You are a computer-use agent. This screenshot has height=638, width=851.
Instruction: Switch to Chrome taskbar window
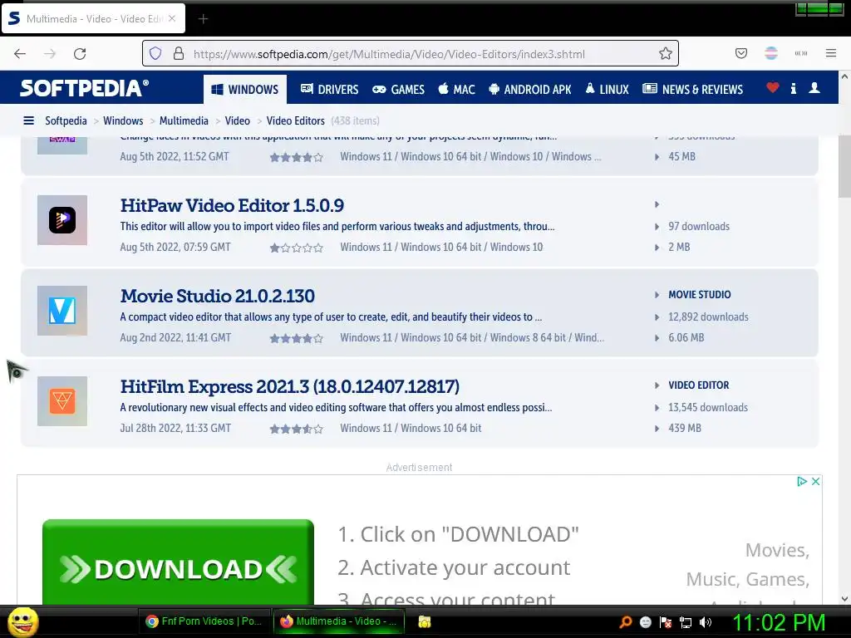pyautogui.click(x=204, y=621)
